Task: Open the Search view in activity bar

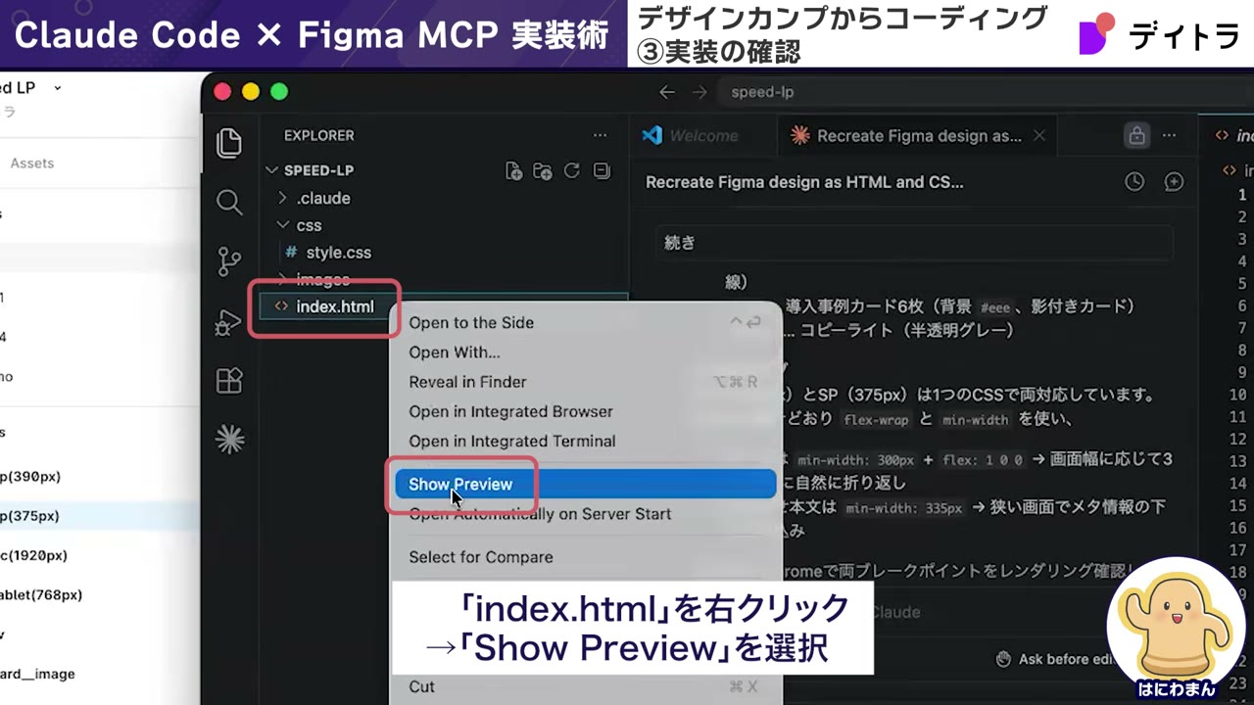Action: coord(229,203)
